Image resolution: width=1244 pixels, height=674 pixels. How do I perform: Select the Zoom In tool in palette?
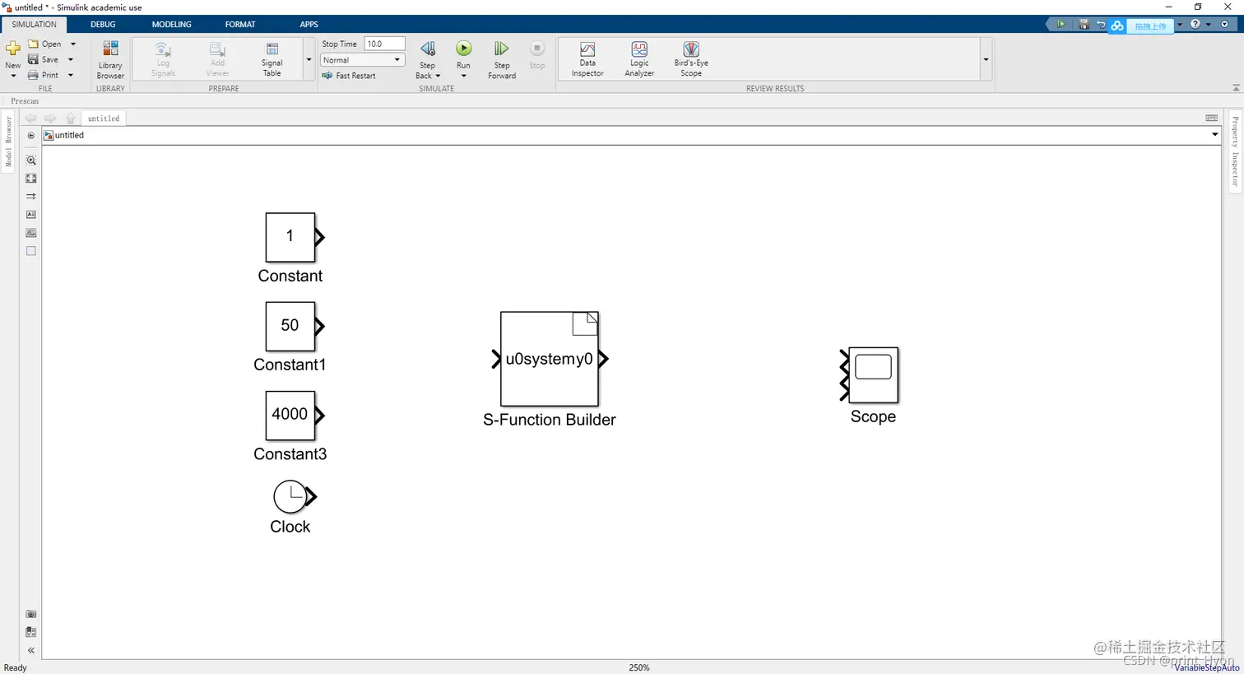[x=31, y=160]
